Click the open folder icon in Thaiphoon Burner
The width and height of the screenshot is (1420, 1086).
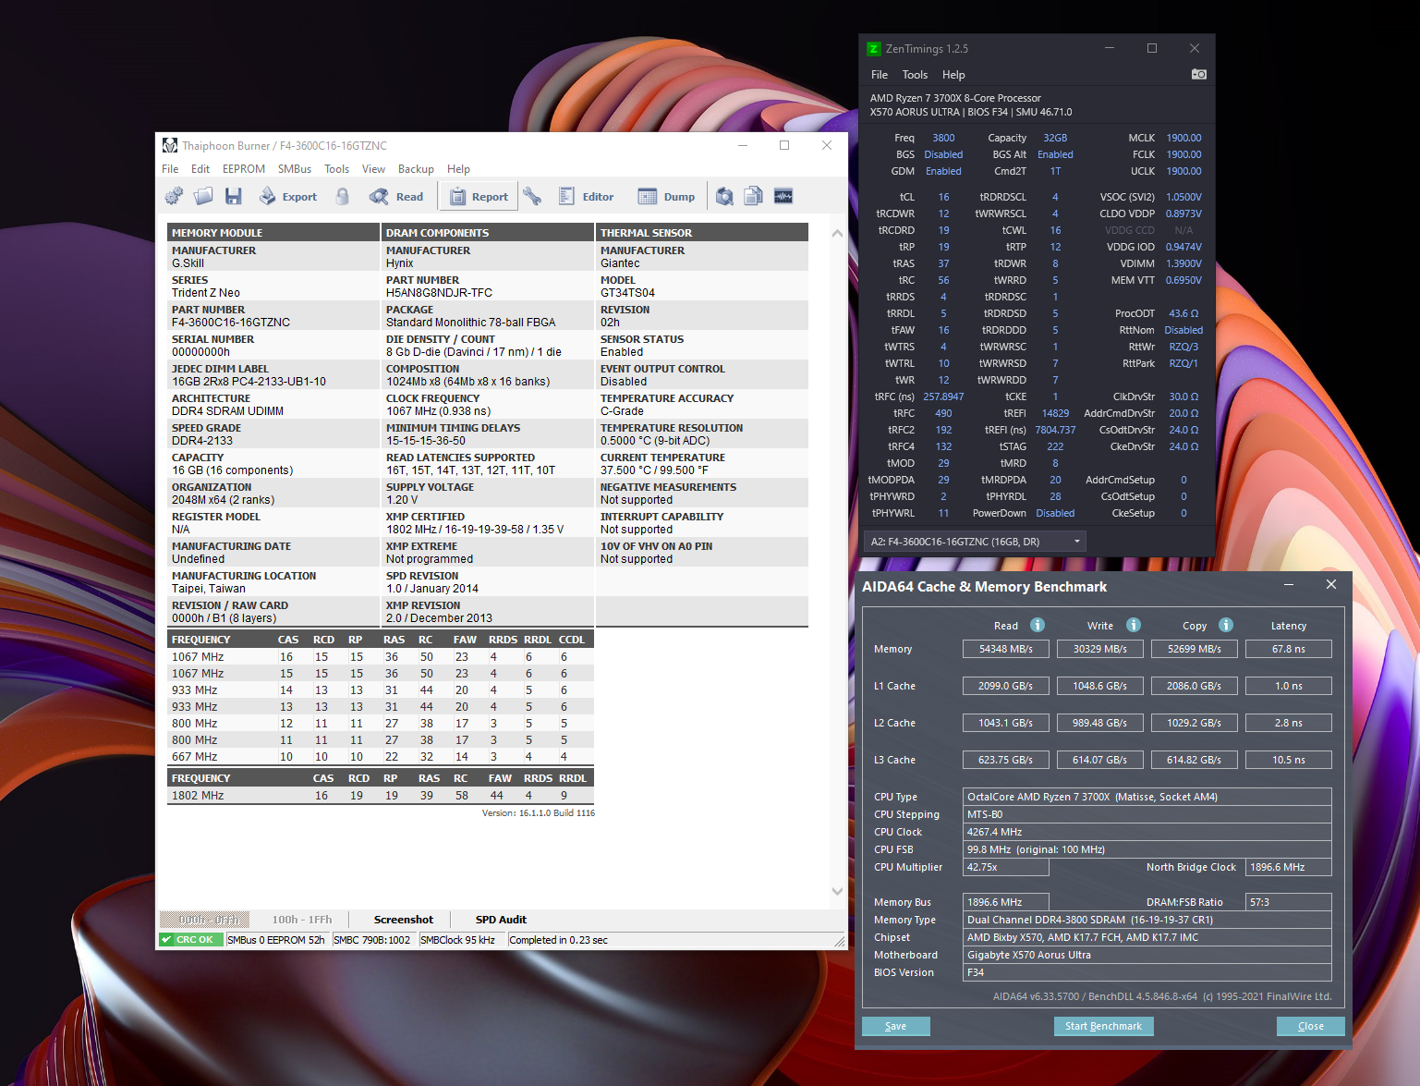tap(203, 196)
